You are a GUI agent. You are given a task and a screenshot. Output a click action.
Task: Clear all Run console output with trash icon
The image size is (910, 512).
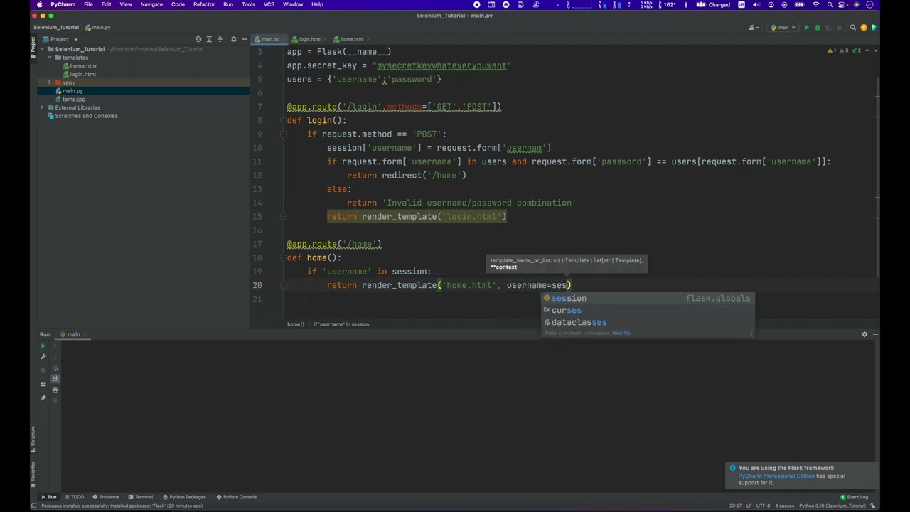tap(55, 400)
